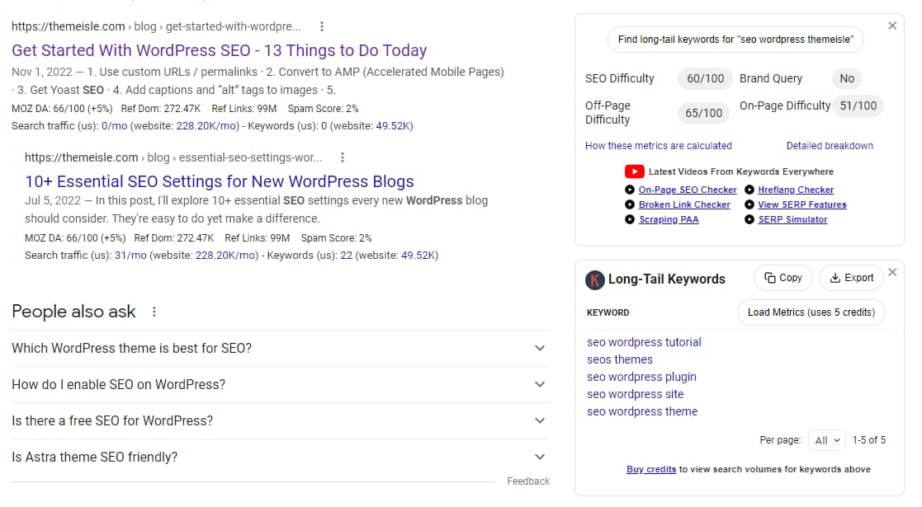The width and height of the screenshot is (922, 507).
Task: Close the Long-Tail Keywords widget
Action: click(x=892, y=272)
